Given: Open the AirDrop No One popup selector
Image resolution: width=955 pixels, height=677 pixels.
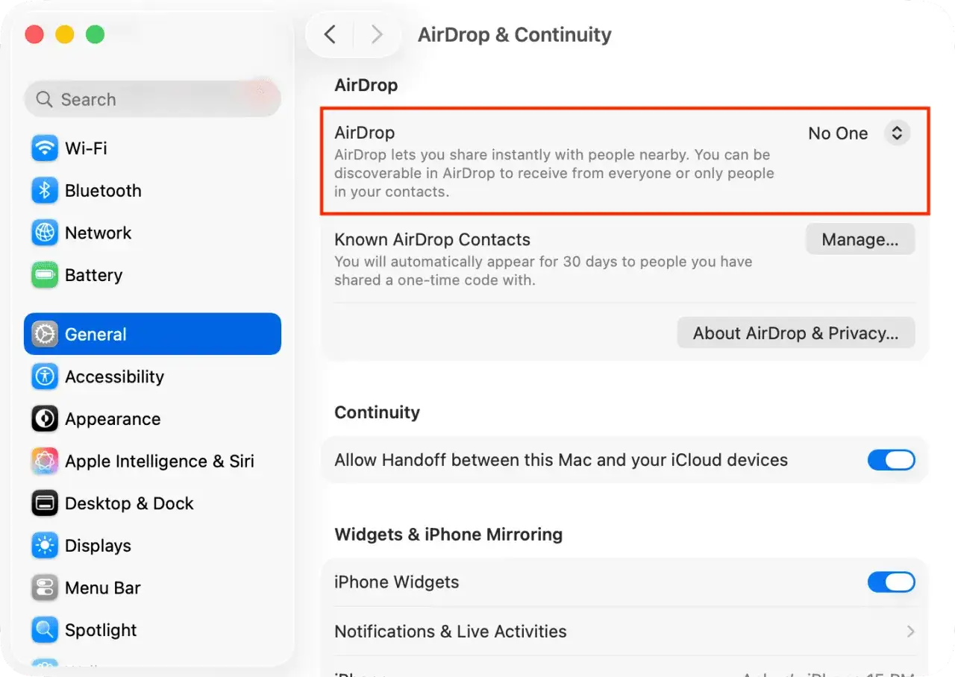Looking at the screenshot, I should 859,133.
